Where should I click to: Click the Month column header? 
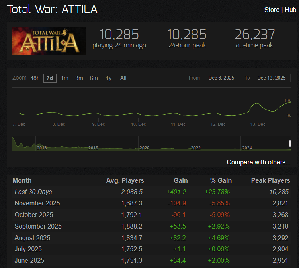(x=22, y=181)
